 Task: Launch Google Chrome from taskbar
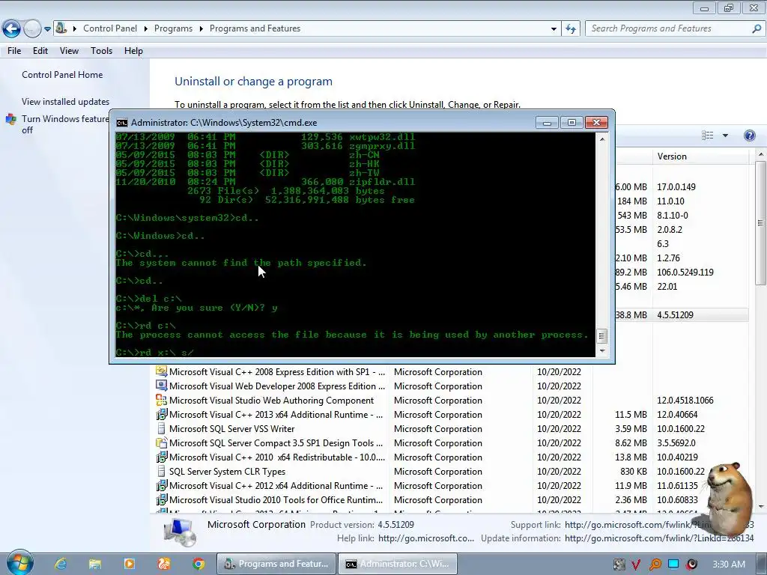tap(198, 564)
